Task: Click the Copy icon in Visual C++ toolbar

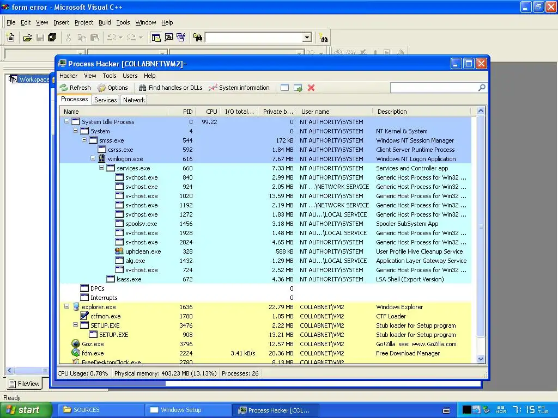Action: pos(82,38)
